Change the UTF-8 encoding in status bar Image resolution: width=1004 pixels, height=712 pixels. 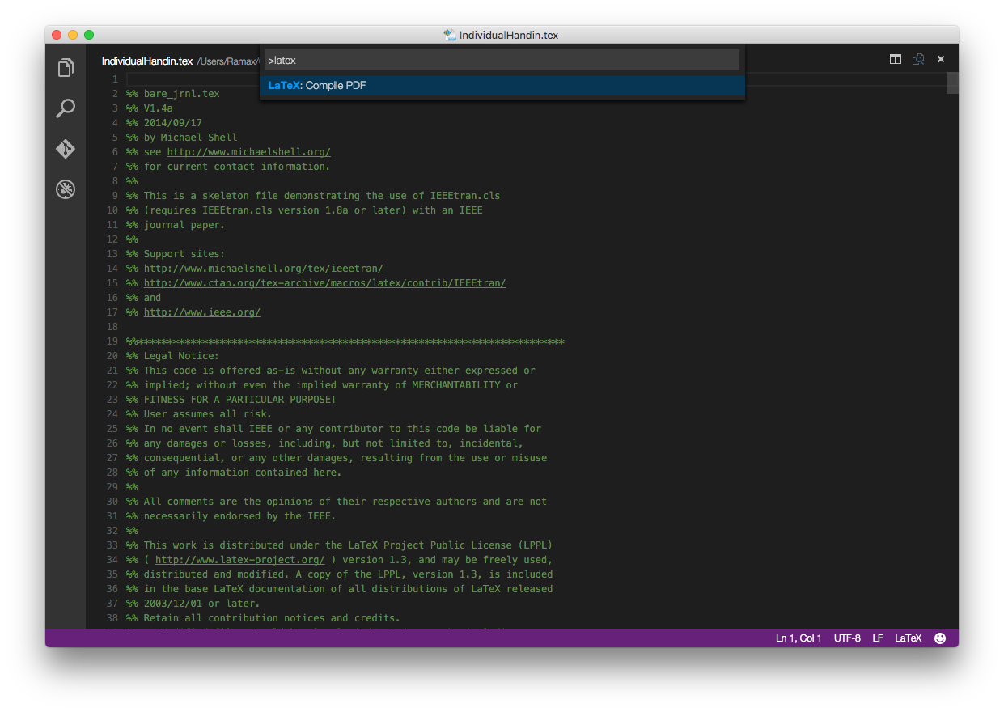click(847, 638)
